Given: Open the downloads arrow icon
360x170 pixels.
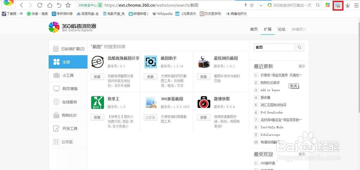Looking at the screenshot, I should point(348,5).
